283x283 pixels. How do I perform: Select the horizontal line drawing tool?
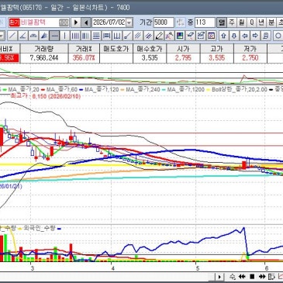[x=54, y=36]
